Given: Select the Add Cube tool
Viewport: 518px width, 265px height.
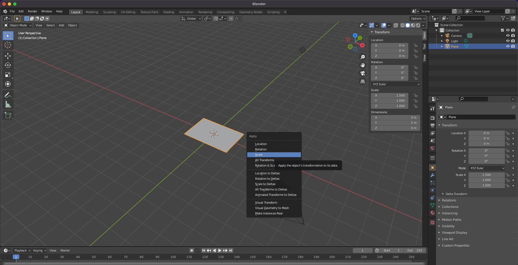Looking at the screenshot, I should click(8, 115).
